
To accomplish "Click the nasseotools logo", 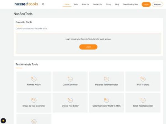I will pos(26,4).
